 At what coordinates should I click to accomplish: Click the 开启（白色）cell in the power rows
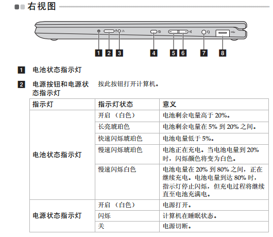click(x=127, y=205)
